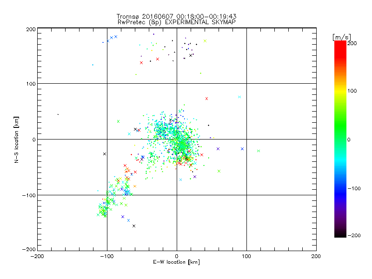This screenshot has height=279, width=372.
Task: Select the black X marker at the bottom near -150 km
Action: pos(134,226)
